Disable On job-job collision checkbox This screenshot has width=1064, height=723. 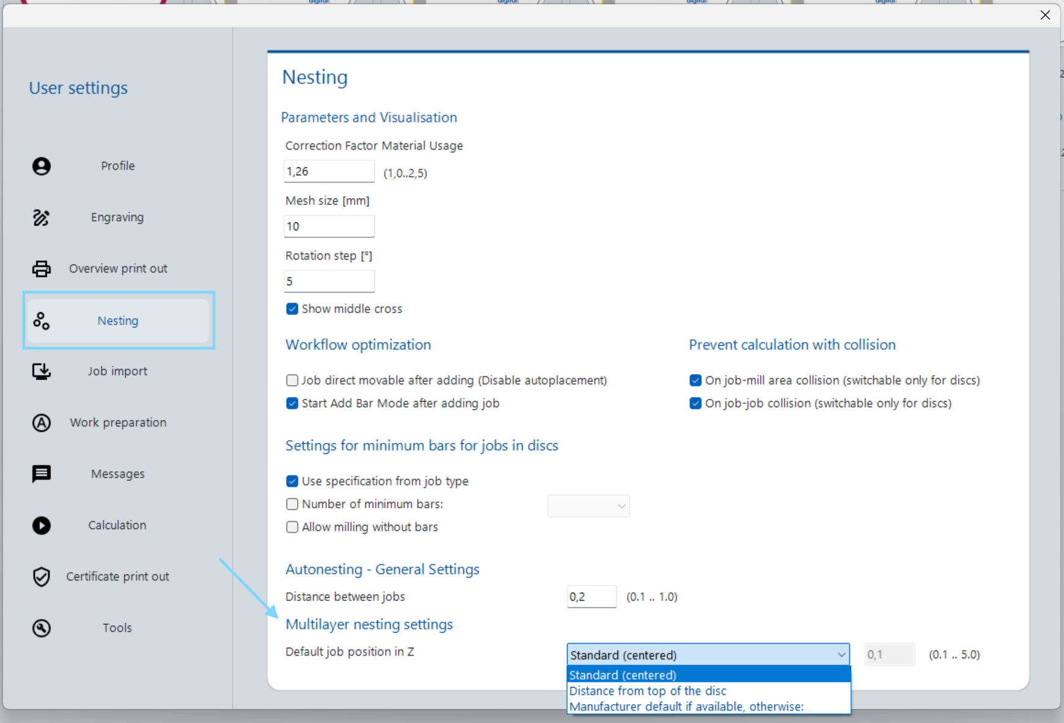click(x=695, y=403)
